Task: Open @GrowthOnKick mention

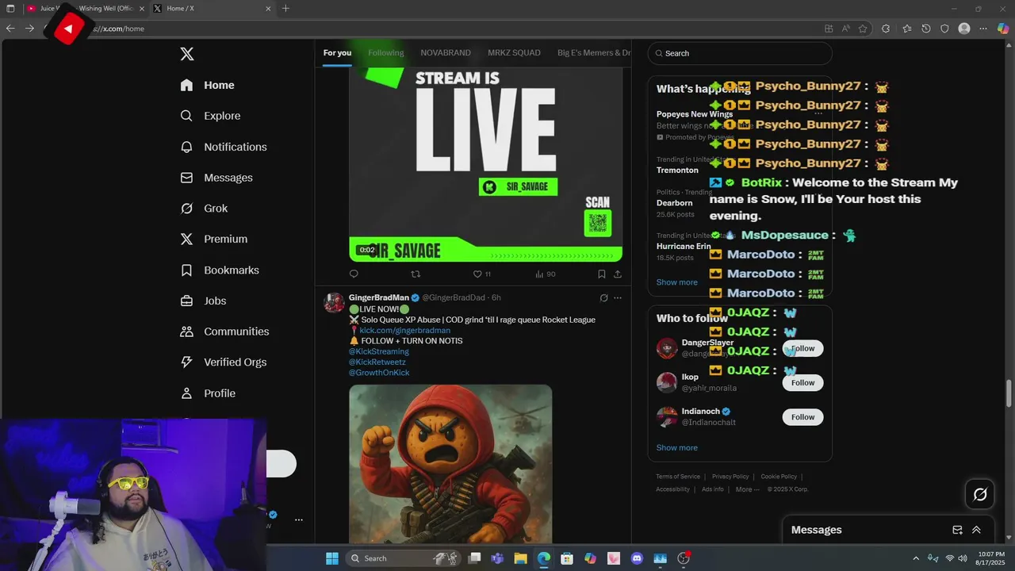Action: (x=379, y=373)
